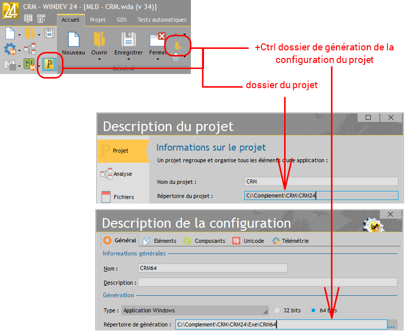Screen dimensions: 405x332
Task: Click the circled generation folder icon
Action: pos(178,46)
